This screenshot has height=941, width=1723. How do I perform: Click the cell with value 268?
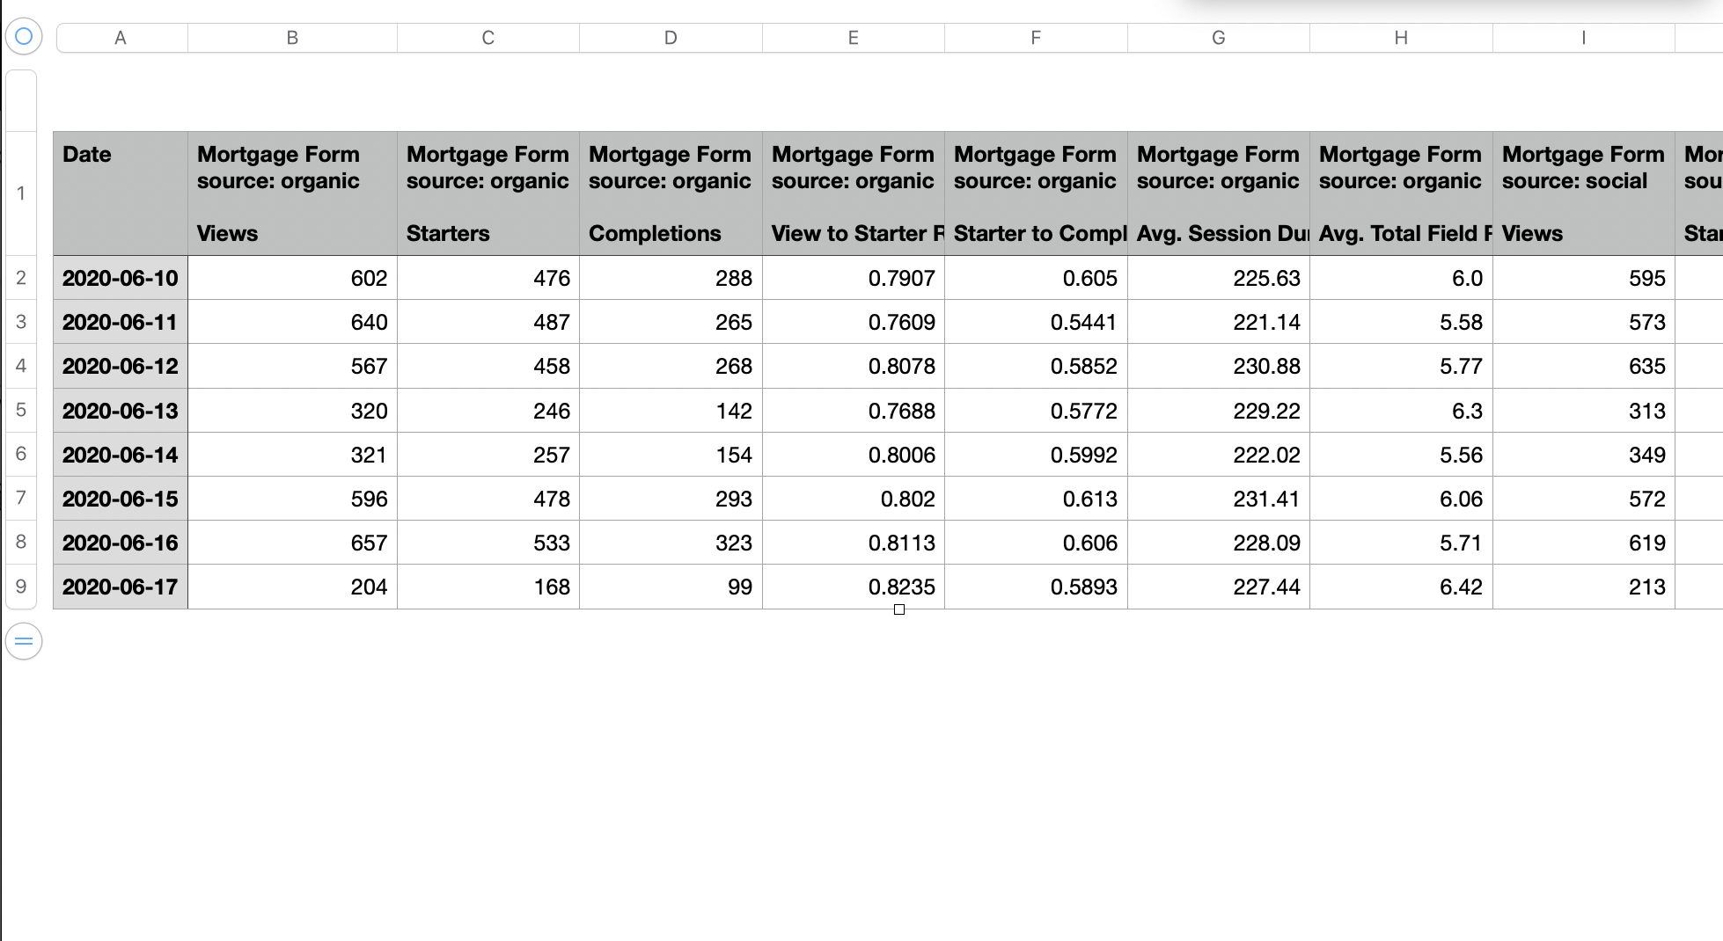coord(671,366)
